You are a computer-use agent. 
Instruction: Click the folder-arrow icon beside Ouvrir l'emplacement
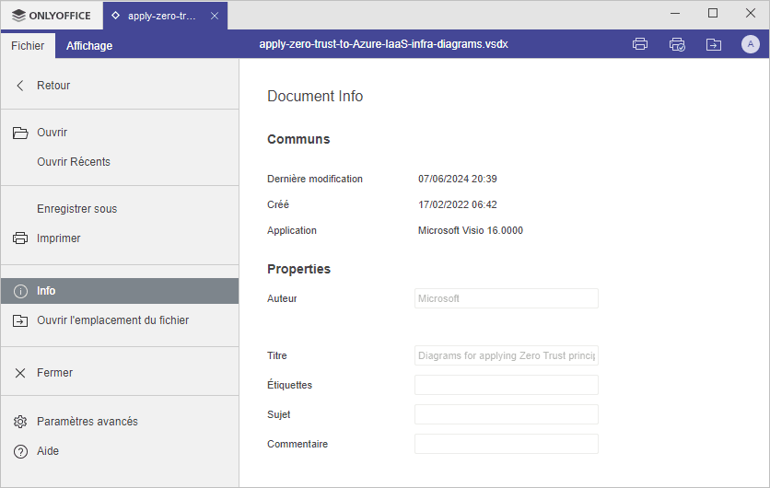(x=20, y=320)
